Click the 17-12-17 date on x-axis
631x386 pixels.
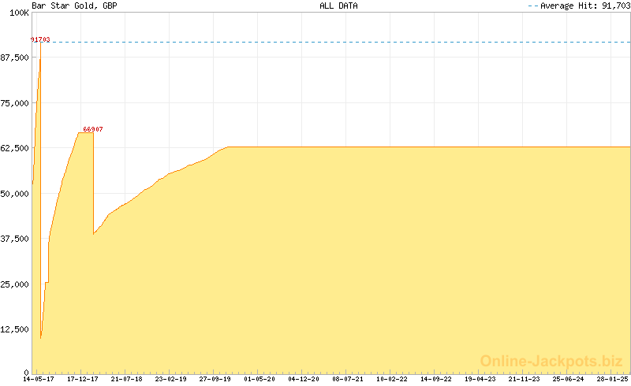point(83,379)
